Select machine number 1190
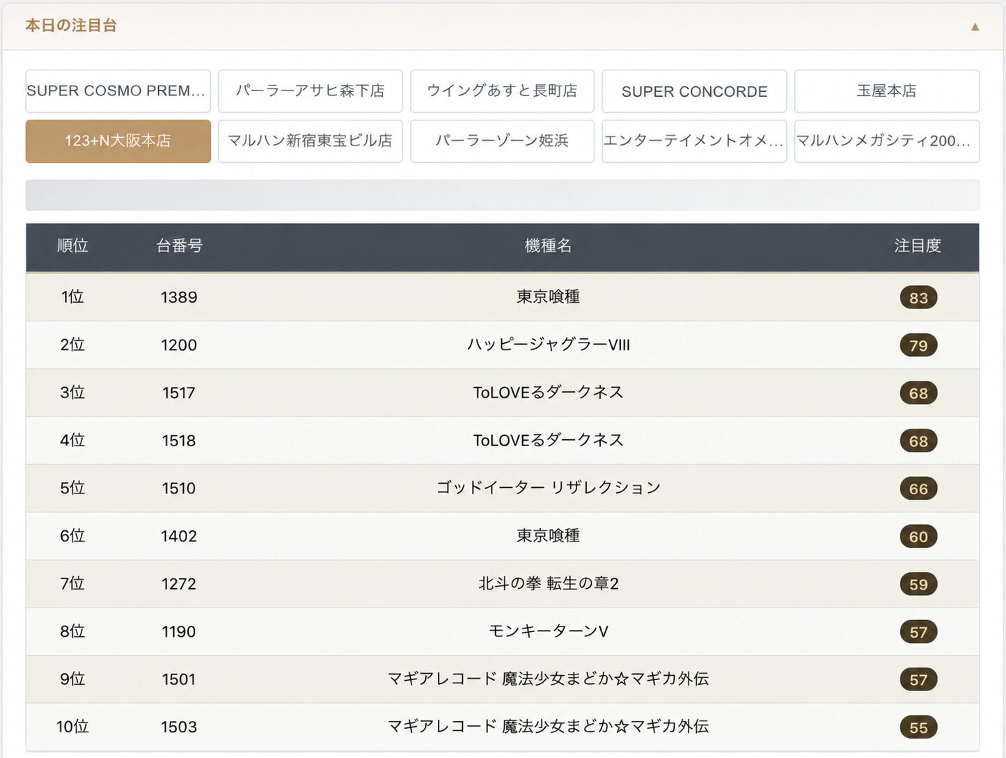Viewport: 1006px width, 758px height. 179,631
